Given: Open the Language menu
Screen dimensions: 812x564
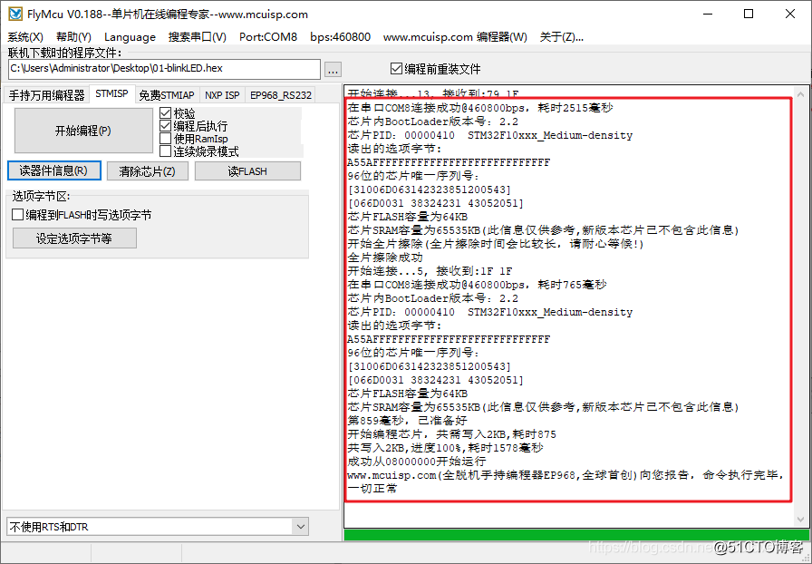Looking at the screenshot, I should click(130, 37).
